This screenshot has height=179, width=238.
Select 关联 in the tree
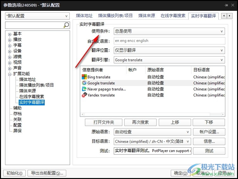(17, 119)
